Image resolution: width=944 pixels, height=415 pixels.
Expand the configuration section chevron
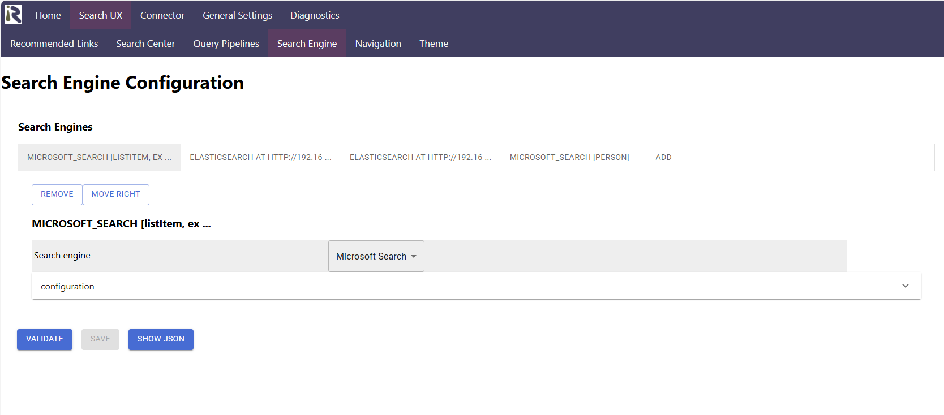point(906,286)
